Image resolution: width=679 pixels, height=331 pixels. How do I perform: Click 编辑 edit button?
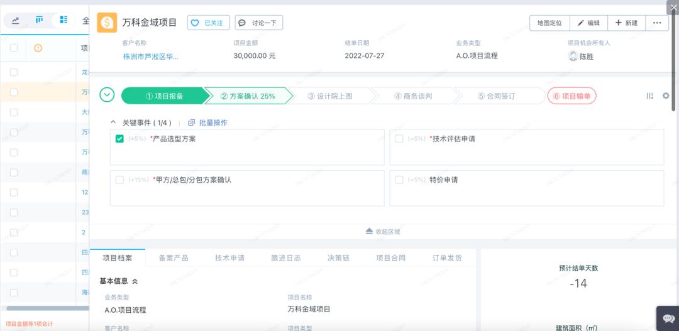(589, 23)
